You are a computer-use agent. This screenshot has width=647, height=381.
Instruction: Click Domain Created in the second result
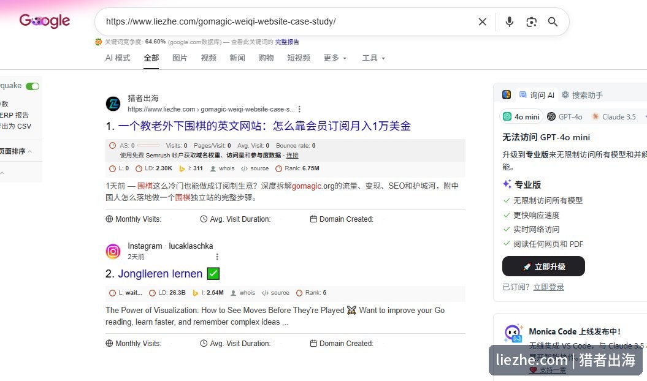tap(342, 344)
